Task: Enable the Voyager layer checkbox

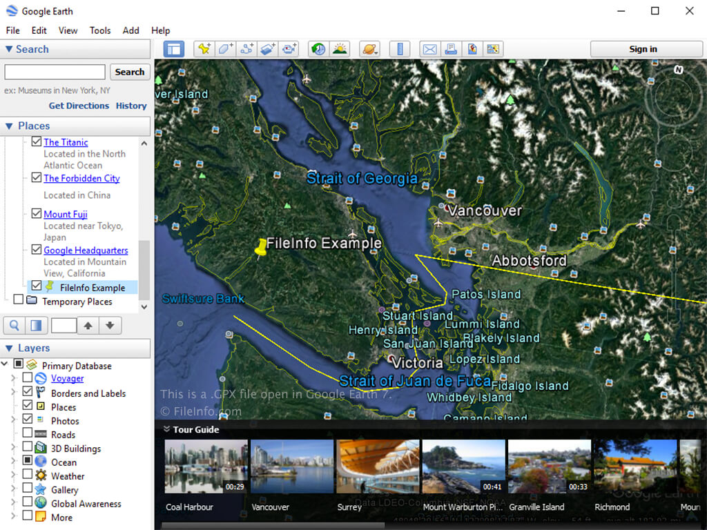Action: pos(28,377)
